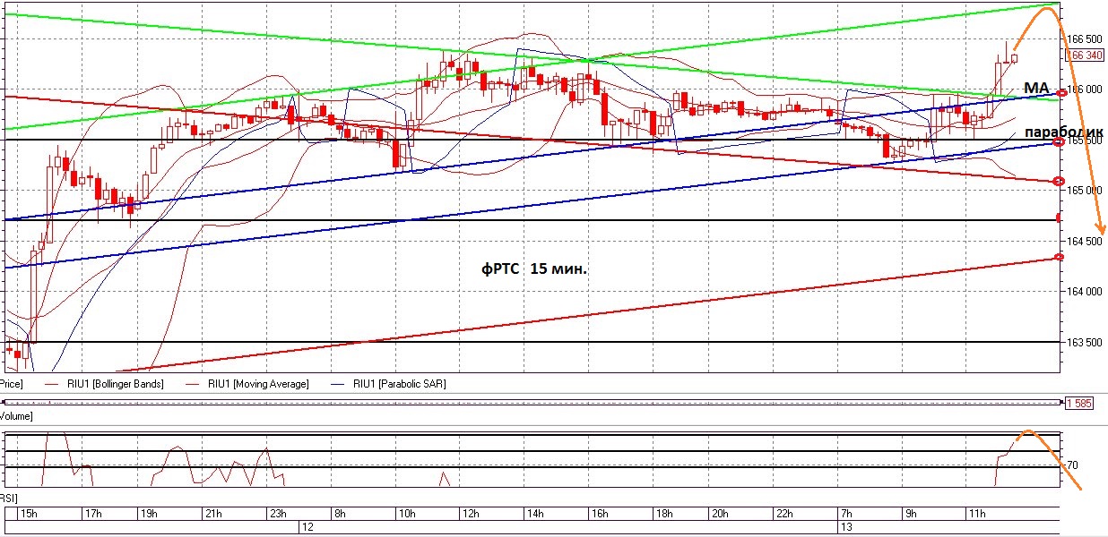Click the 17h time axis label
This screenshot has width=1108, height=537.
[x=92, y=514]
